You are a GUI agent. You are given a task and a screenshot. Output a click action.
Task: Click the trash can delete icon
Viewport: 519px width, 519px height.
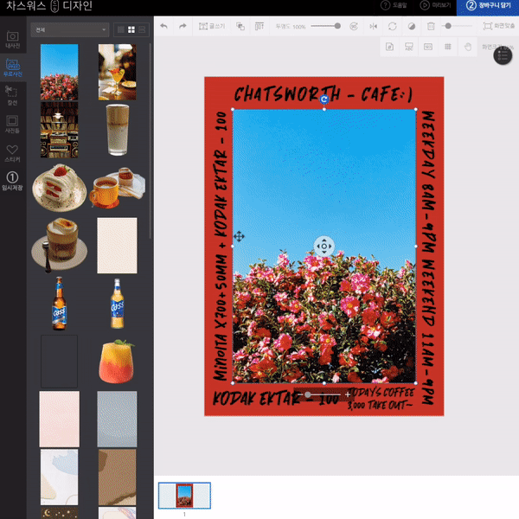tap(431, 26)
